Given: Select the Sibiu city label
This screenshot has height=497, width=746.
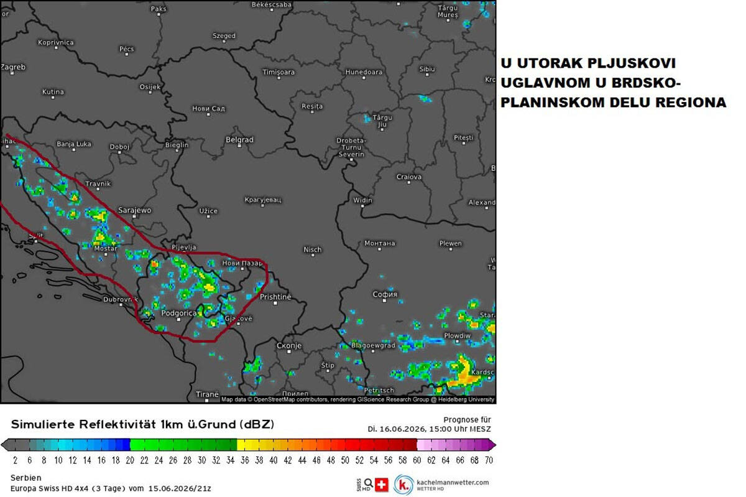Looking at the screenshot, I should (427, 69).
